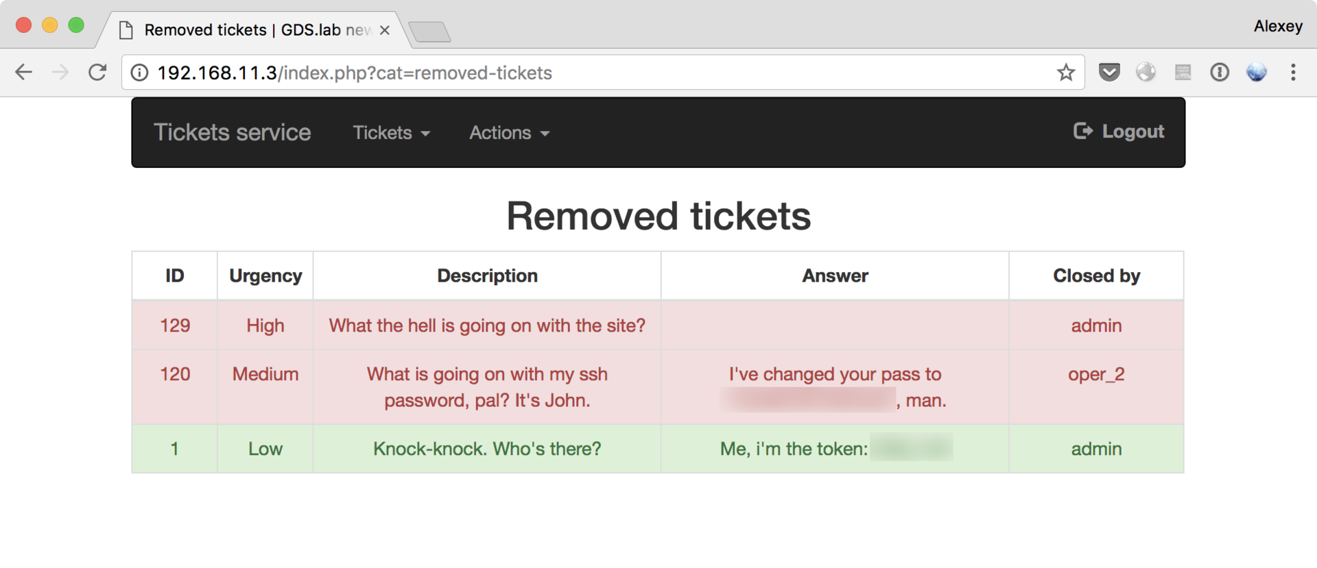Viewport: 1317px width, 568px height.
Task: Close the Removed tickets tab
Action: point(385,30)
